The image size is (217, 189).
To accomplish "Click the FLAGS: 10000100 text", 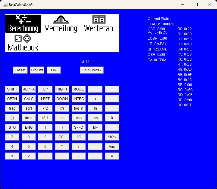I will 163,24.
